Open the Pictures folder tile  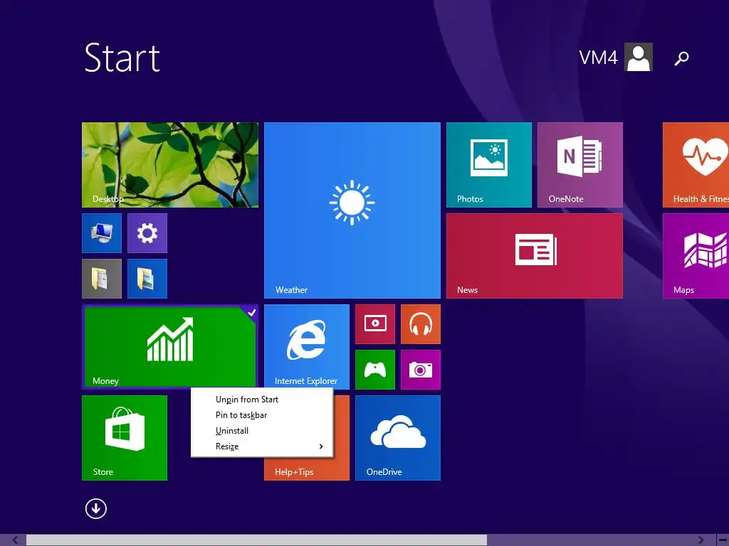(147, 279)
